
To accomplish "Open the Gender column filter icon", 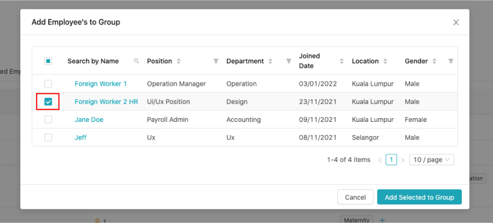I will [451, 61].
